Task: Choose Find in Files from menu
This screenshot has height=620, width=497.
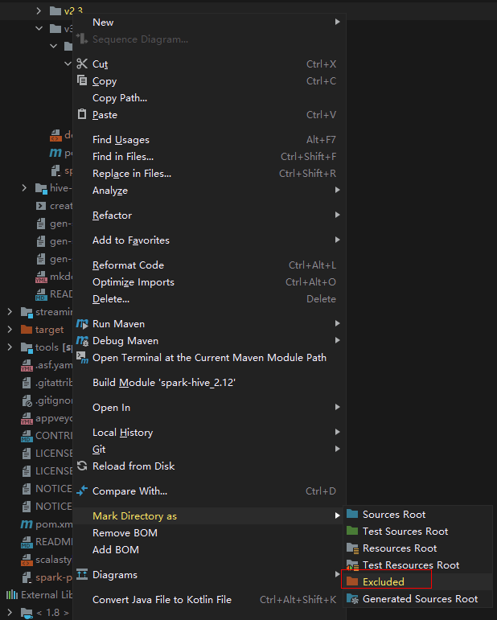Action: 123,157
